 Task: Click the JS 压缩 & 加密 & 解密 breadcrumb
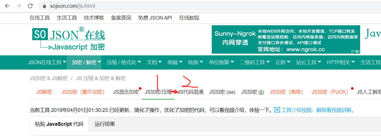[x=101, y=78]
